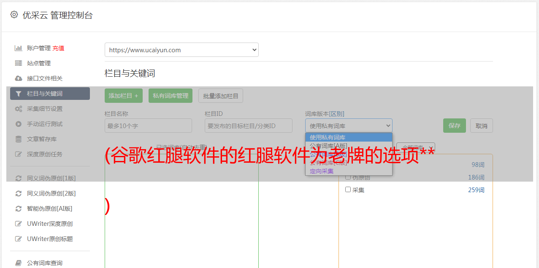Open UWriter原创标题 in the sidebar
Image resolution: width=539 pixels, height=268 pixels.
(x=50, y=239)
